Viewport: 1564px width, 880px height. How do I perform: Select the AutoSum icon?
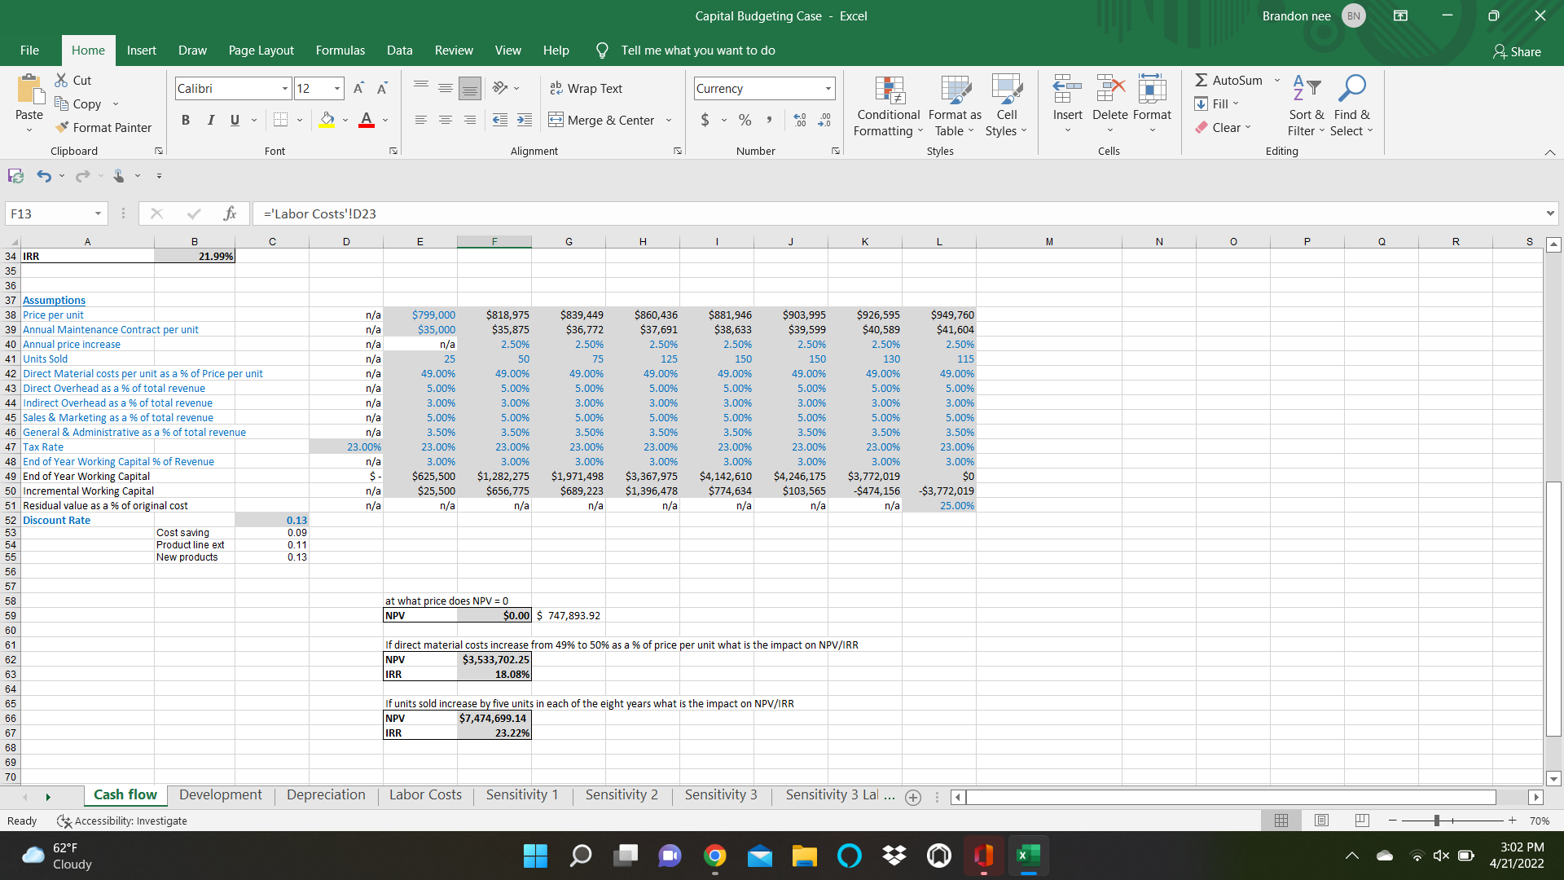click(1230, 80)
